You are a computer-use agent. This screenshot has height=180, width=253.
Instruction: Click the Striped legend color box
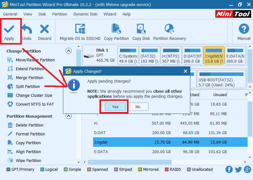click(x=116, y=169)
